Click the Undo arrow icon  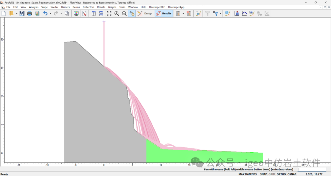tap(45, 13)
